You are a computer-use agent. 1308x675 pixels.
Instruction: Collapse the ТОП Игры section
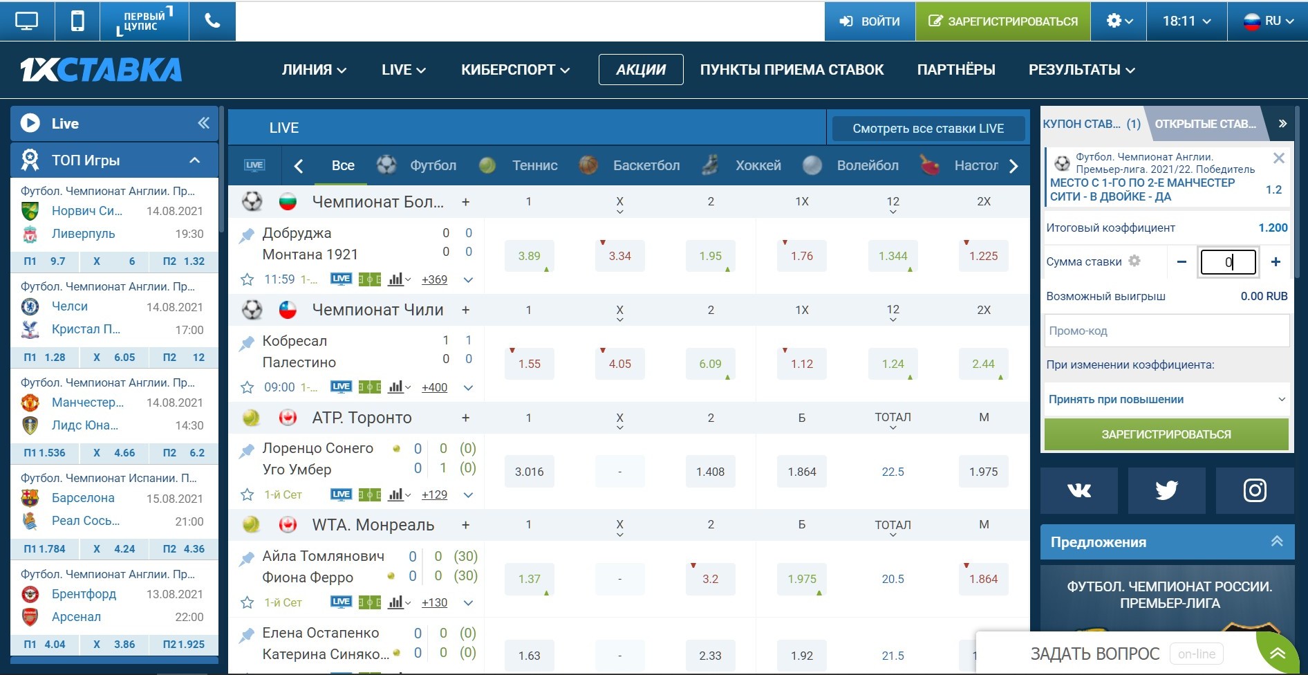click(195, 160)
